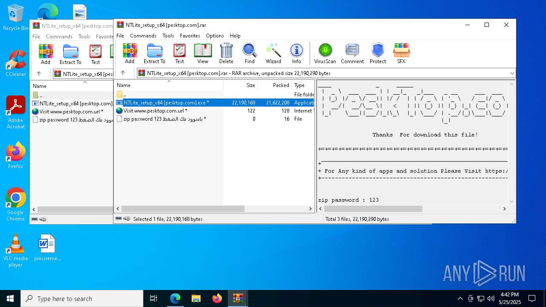Viewport: 546px width, 307px height.
Task: Start VirusScan on the archive
Action: (325, 53)
